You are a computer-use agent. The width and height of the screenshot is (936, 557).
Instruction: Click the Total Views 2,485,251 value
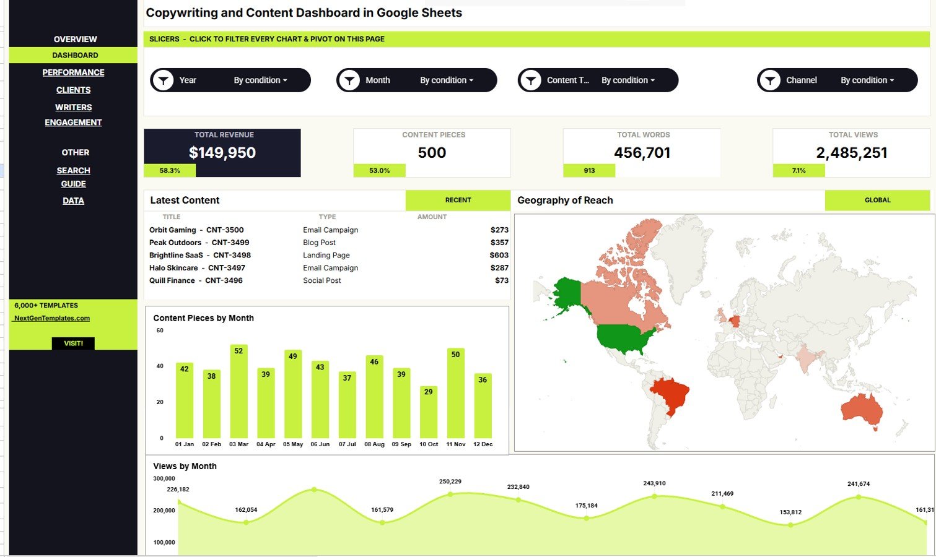[x=852, y=153]
